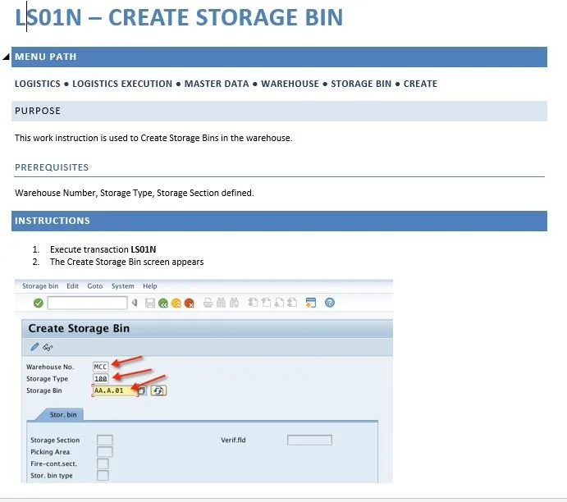Open the Storage Bin search help button
The width and height of the screenshot is (567, 502).
coord(142,390)
